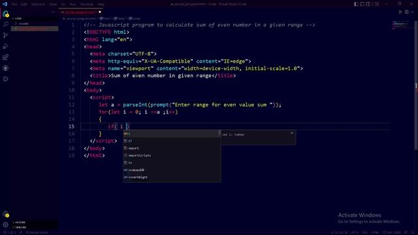Click the UTF-8 encoding status item
This screenshot has width=418, height=235.
coord(355,232)
